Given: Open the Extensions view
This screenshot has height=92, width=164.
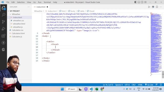Looking at the screenshot, I should pos(3,36).
